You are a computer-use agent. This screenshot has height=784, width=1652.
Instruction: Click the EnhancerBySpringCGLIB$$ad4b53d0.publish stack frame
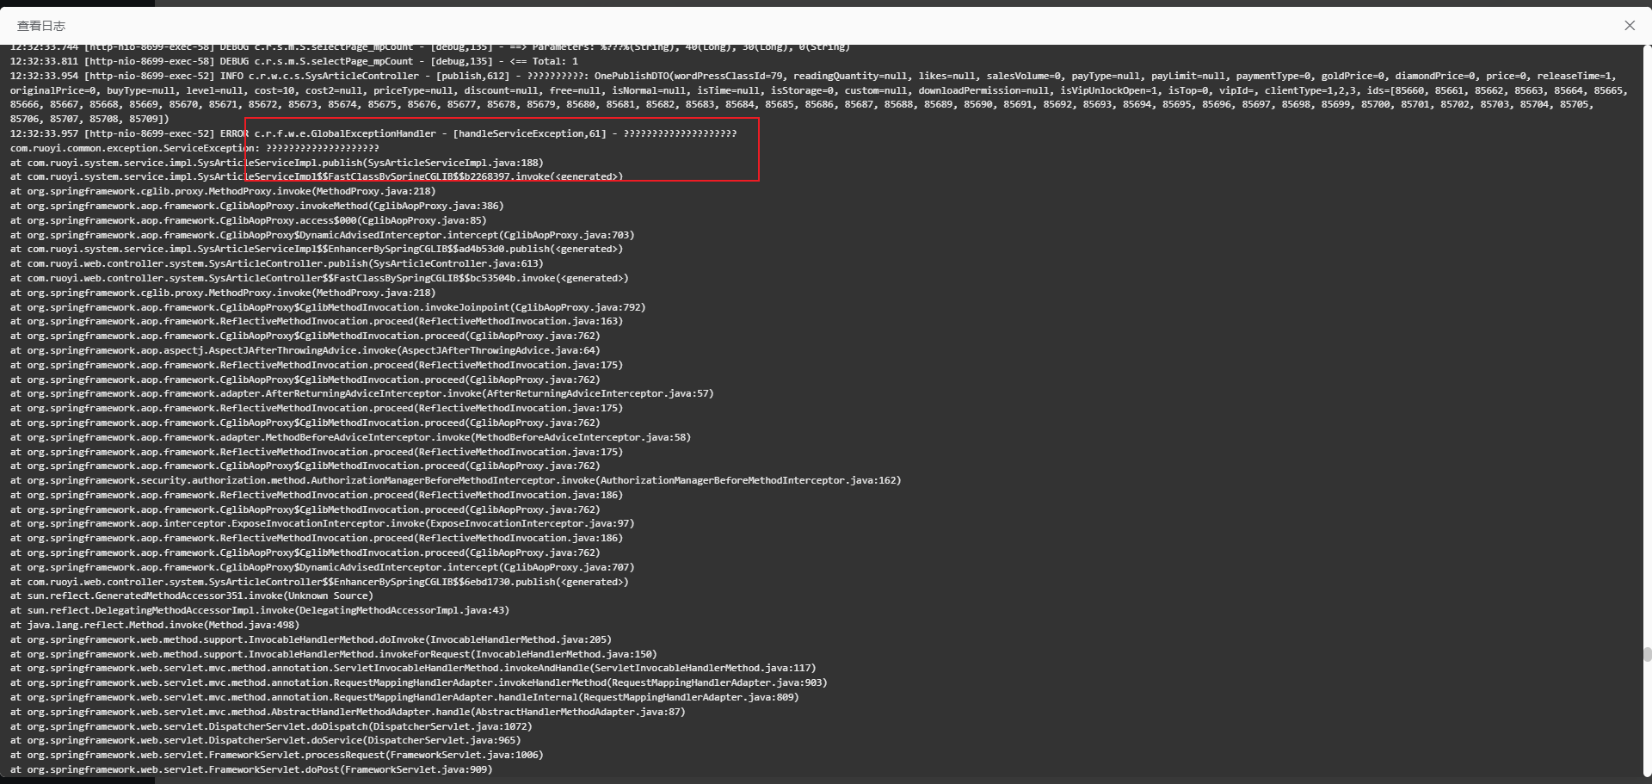pos(317,250)
